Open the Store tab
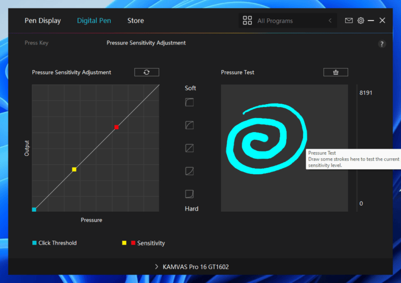This screenshot has height=283, width=401. pos(135,21)
